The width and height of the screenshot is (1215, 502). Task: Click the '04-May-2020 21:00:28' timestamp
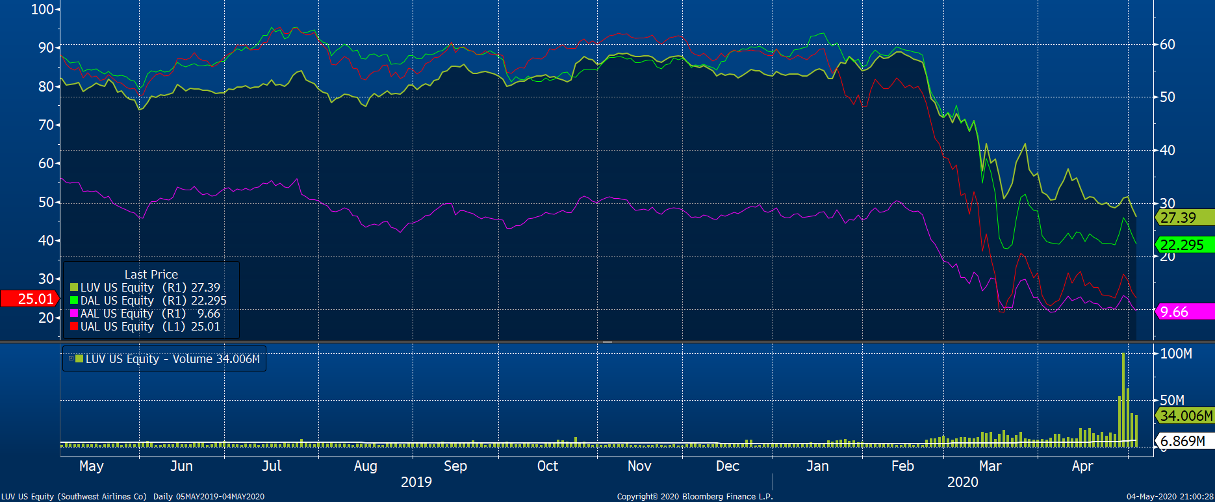click(1170, 496)
